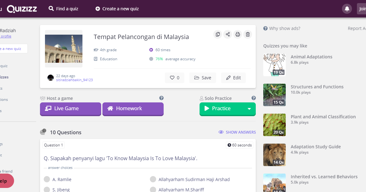Click the quiz title Tempat Pelancongan di Malaysia

click(x=141, y=37)
